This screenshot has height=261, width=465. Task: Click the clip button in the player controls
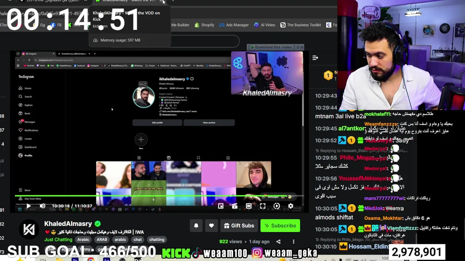(235, 206)
